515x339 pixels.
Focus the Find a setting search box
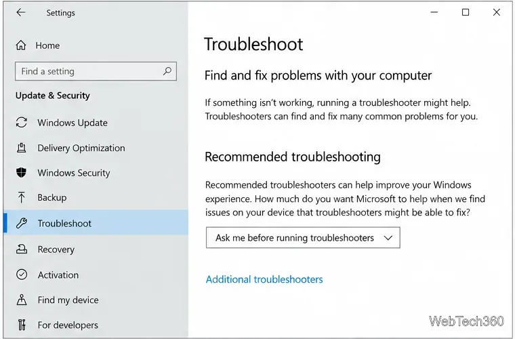tap(96, 71)
